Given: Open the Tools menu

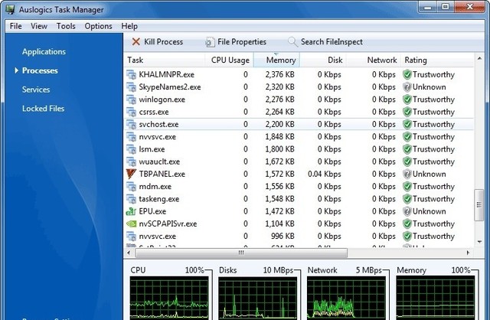Looking at the screenshot, I should pos(66,26).
